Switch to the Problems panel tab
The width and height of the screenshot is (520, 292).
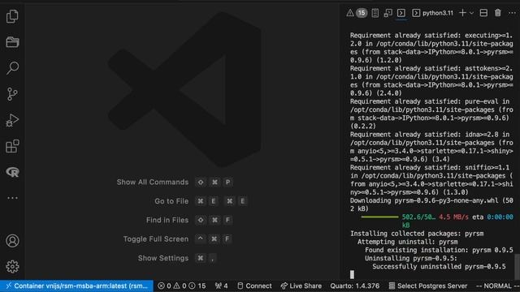pos(357,13)
